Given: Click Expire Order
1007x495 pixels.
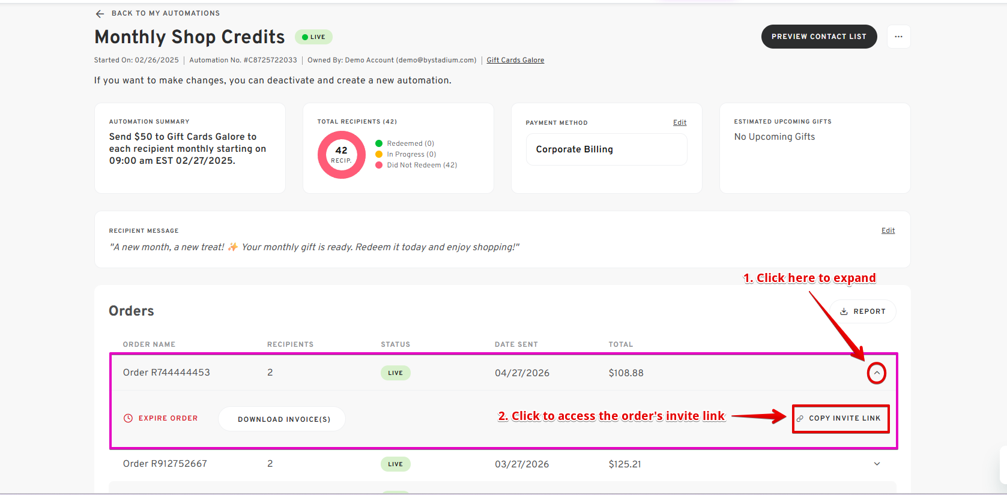Looking at the screenshot, I should click(160, 418).
